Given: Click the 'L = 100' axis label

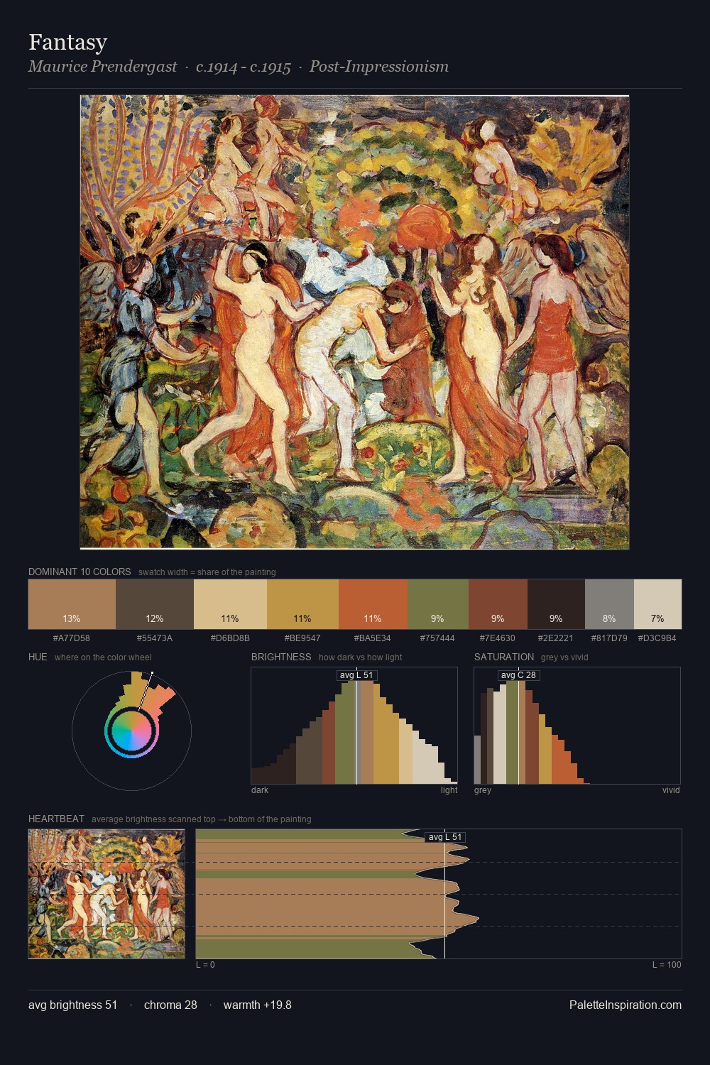Looking at the screenshot, I should [667, 965].
